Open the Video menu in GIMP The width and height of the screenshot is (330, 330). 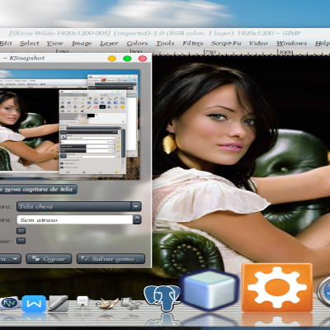click(x=258, y=43)
